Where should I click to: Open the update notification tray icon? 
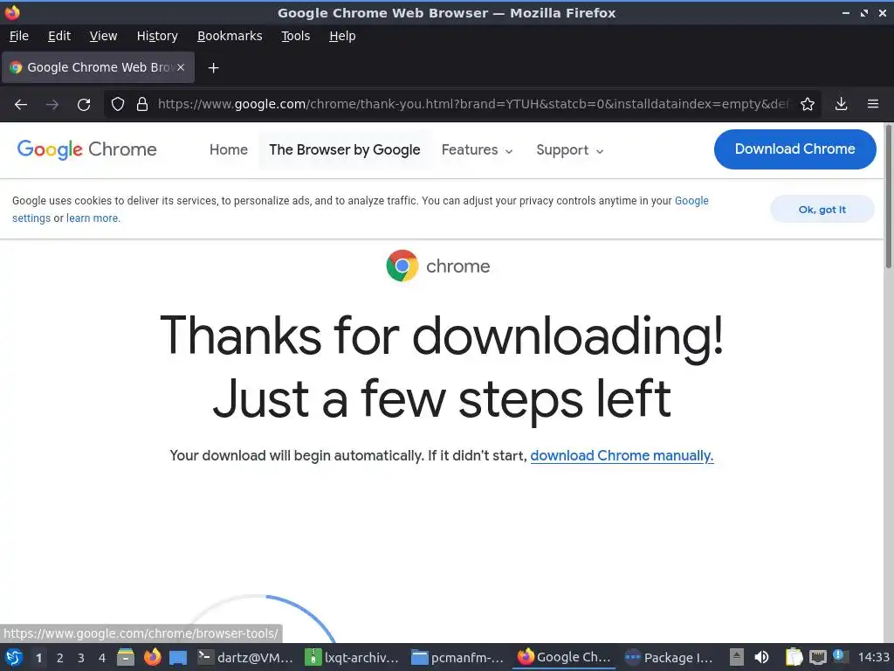[839, 656]
